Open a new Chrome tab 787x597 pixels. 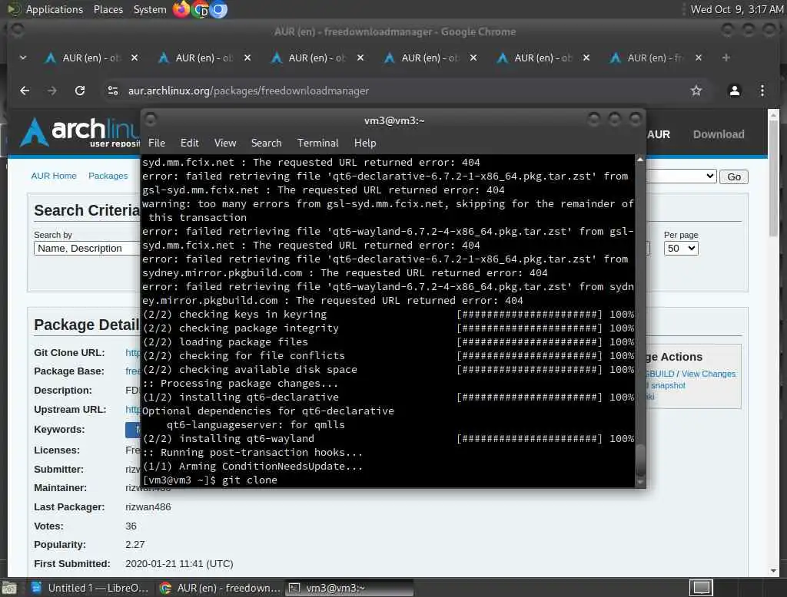pos(726,58)
